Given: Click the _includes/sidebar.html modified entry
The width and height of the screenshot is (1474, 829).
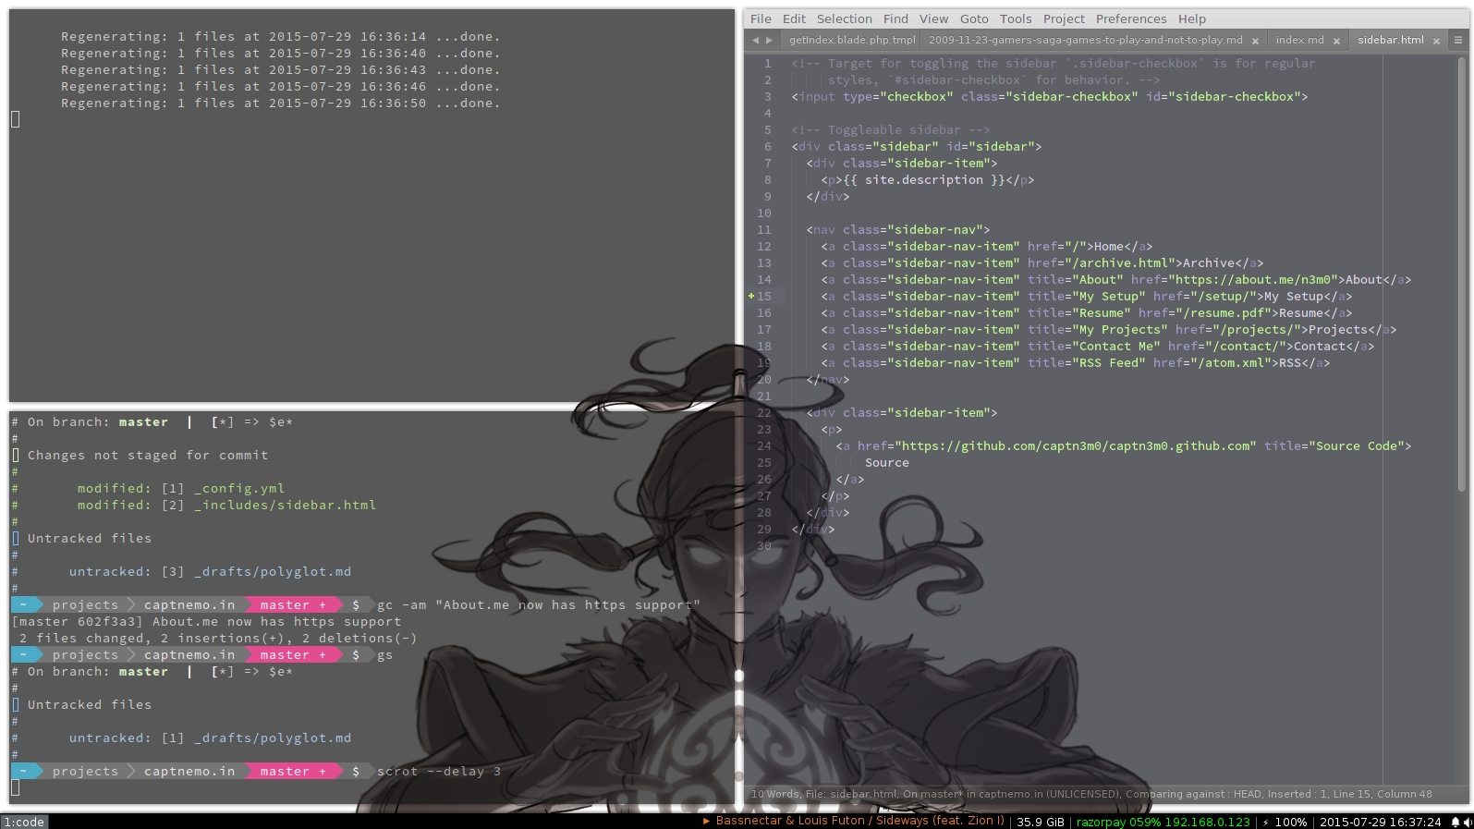Looking at the screenshot, I should [x=226, y=506].
